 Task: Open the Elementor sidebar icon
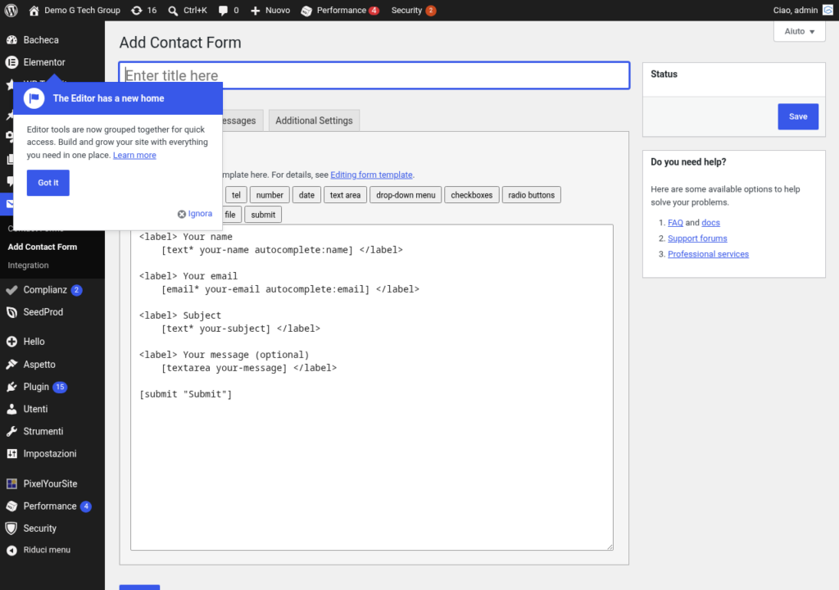[11, 62]
